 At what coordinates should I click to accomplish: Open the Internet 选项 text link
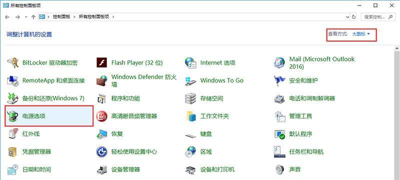click(x=217, y=62)
